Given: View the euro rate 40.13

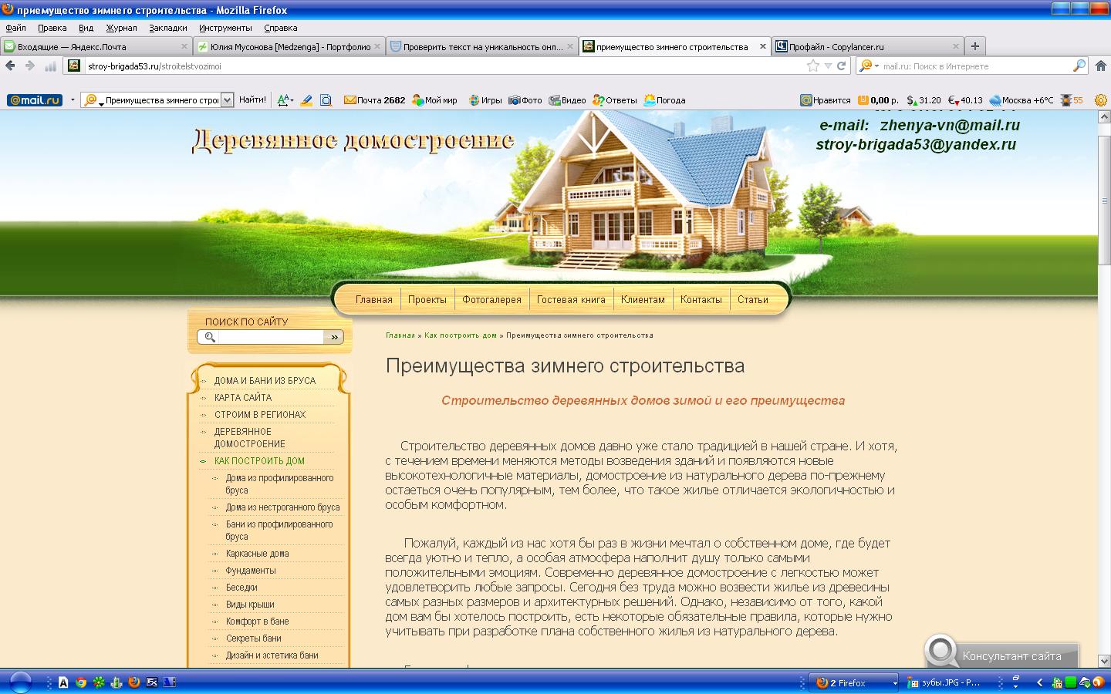Looking at the screenshot, I should coord(965,100).
